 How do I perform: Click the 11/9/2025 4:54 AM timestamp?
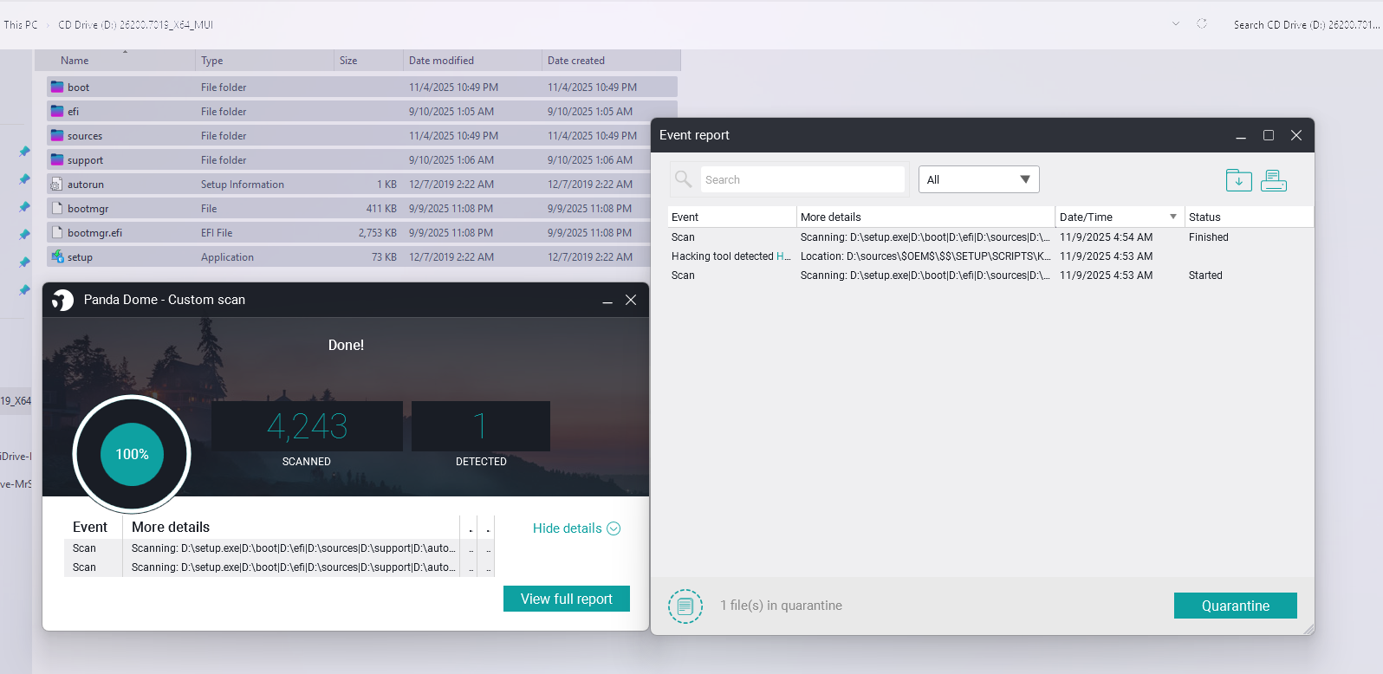1106,237
